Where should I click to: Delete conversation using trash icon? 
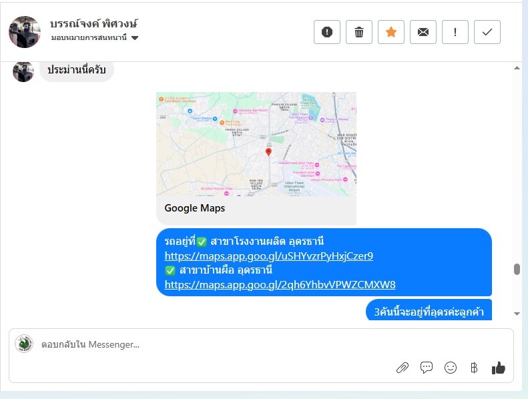pyautogui.click(x=359, y=32)
